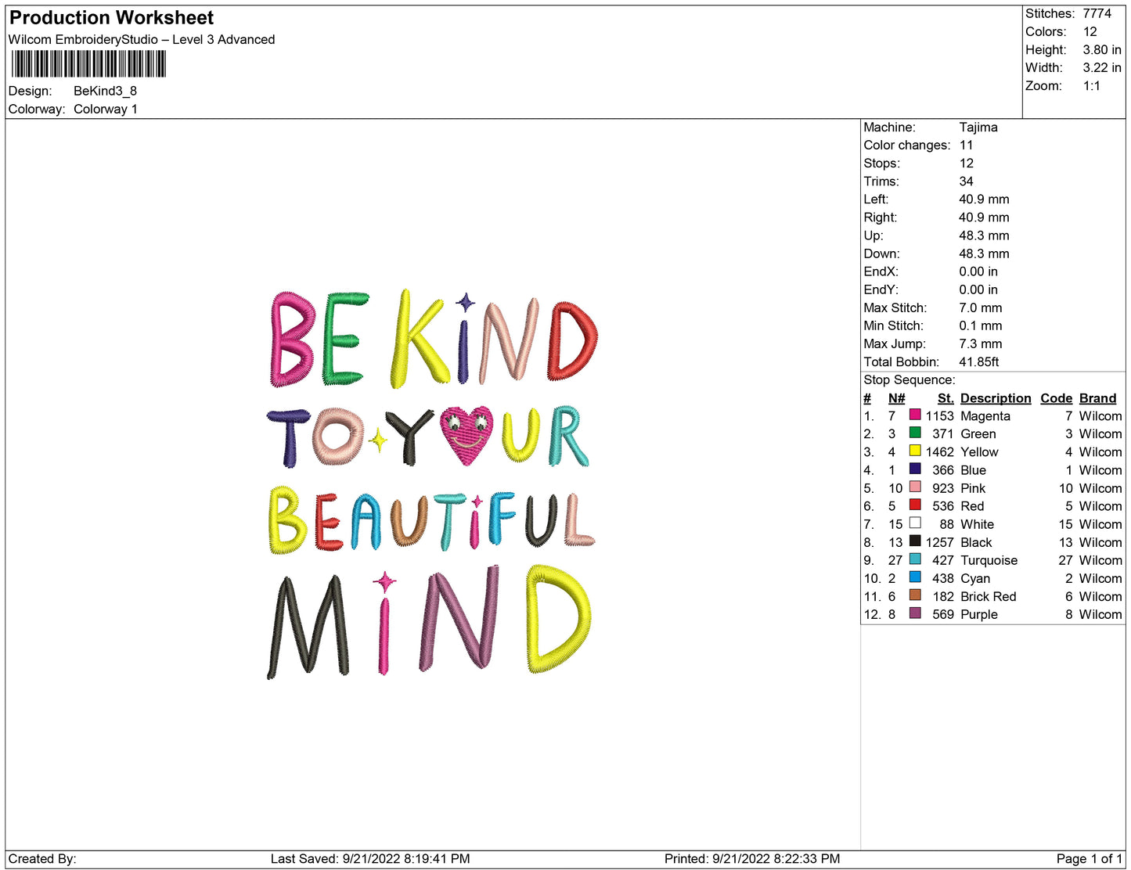Click the Blue thread color swatch

click(x=915, y=469)
